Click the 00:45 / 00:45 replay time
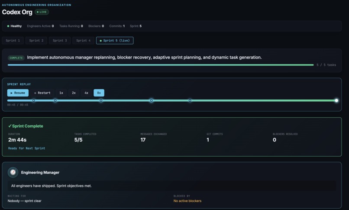Viewport: 349px width, 210px height. pyautogui.click(x=18, y=105)
